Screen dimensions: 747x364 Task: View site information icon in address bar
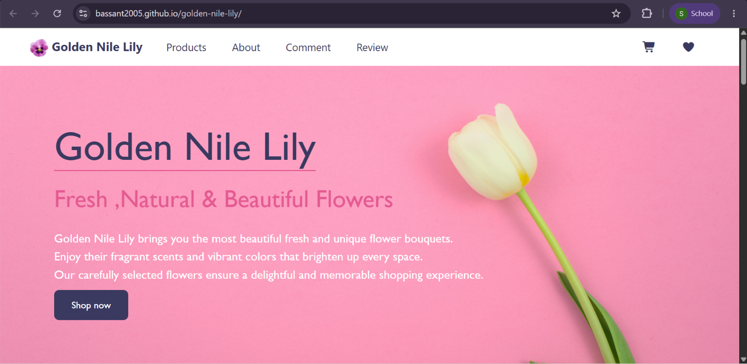(x=83, y=14)
